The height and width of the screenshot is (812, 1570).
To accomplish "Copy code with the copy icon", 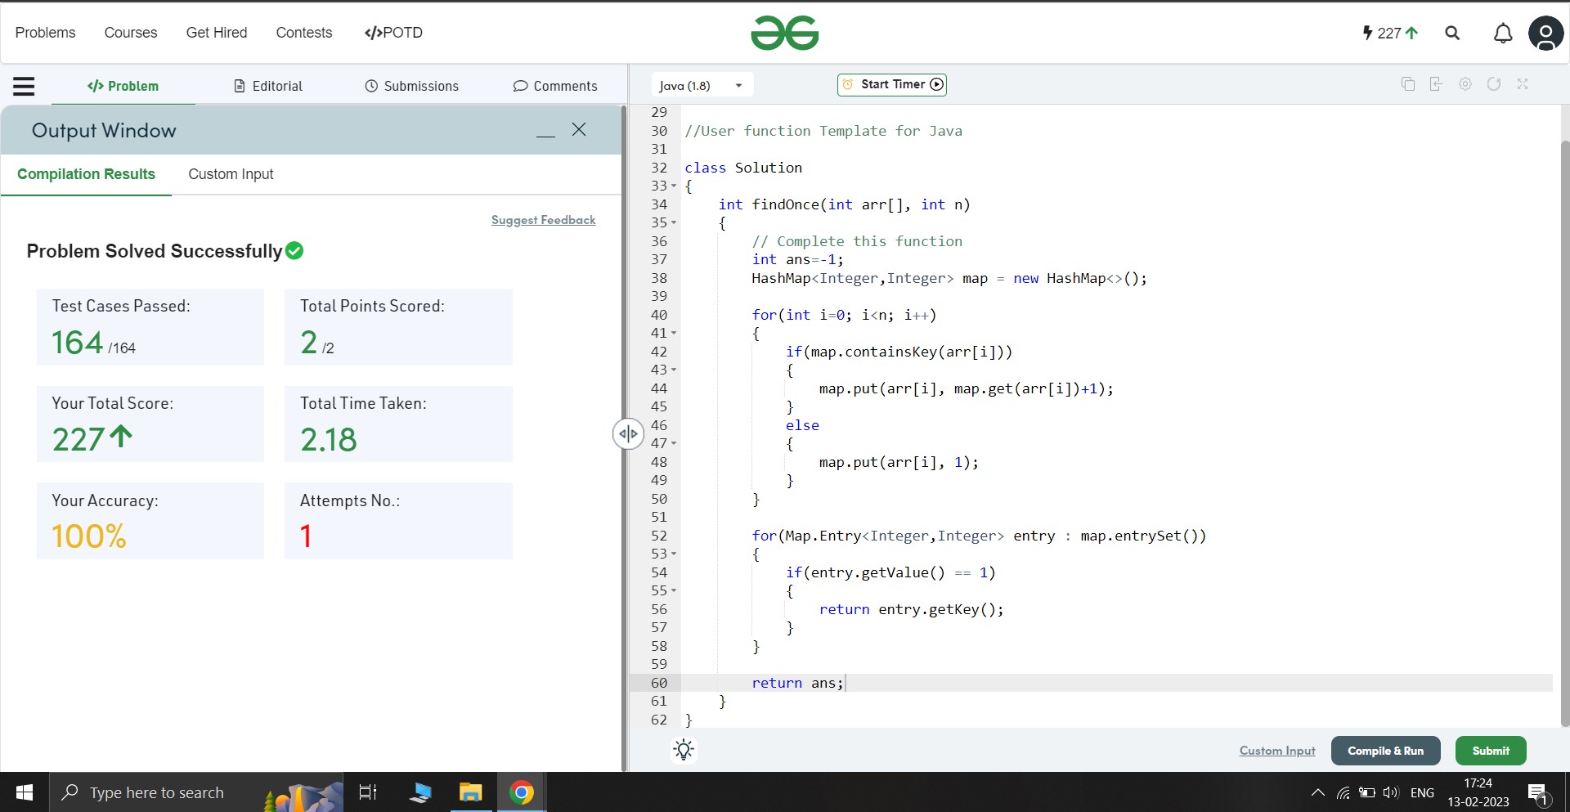I will tap(1408, 84).
